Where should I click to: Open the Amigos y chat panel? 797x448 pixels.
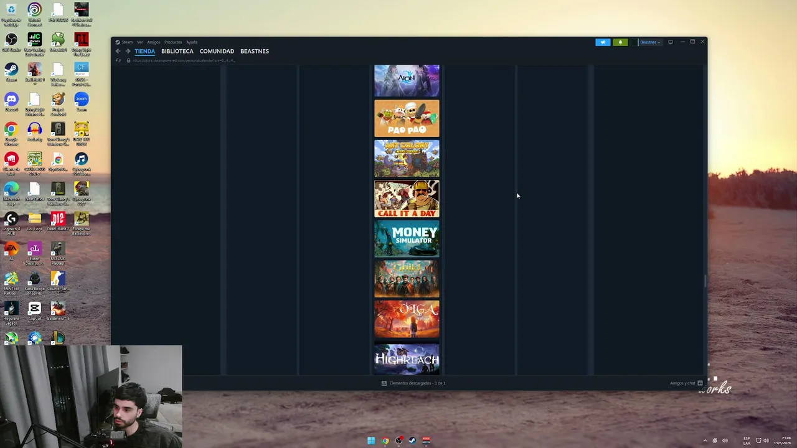pyautogui.click(x=686, y=383)
